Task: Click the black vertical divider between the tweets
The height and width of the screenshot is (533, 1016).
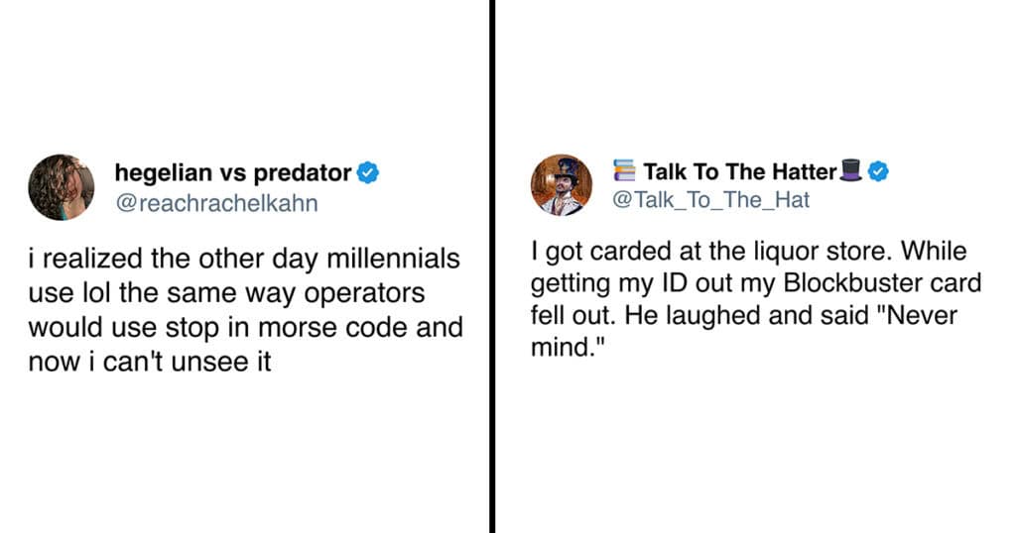Action: point(492,266)
